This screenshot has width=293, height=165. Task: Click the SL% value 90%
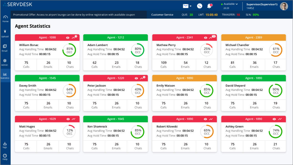click(256, 15)
